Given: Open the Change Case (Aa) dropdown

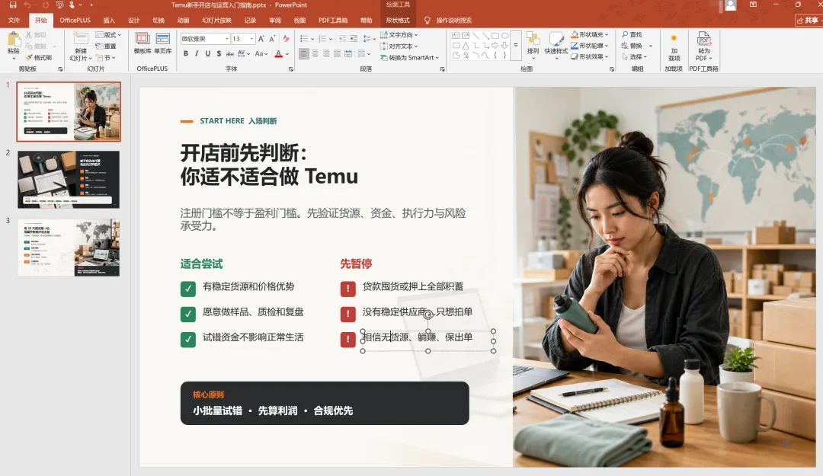Looking at the screenshot, I should point(261,53).
